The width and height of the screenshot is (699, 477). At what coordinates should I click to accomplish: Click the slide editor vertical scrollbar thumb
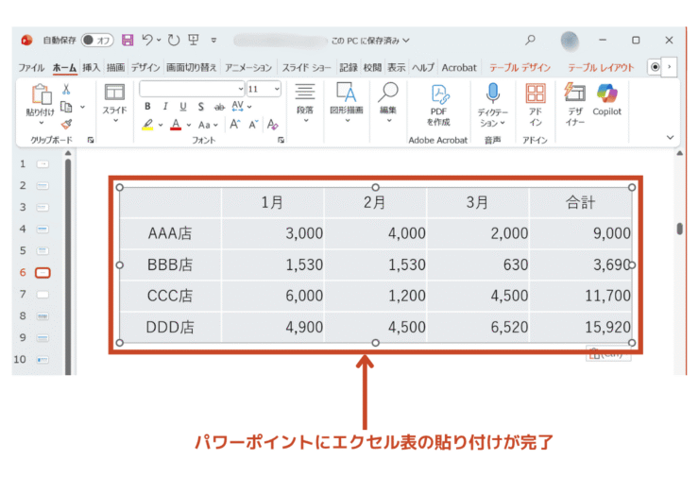click(679, 229)
